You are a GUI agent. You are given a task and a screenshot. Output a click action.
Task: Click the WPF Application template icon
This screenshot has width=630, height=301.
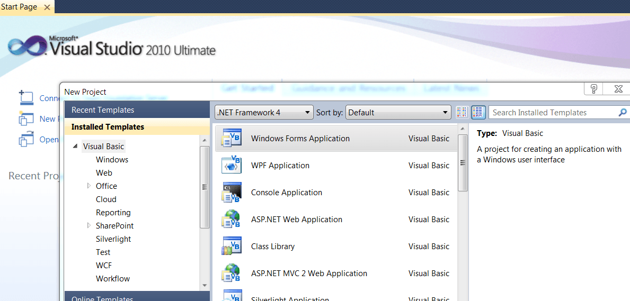(232, 166)
